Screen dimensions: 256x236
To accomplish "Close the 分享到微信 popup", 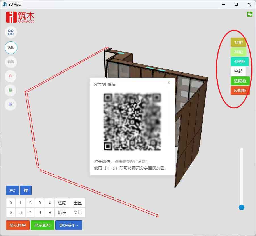I will coord(169,83).
